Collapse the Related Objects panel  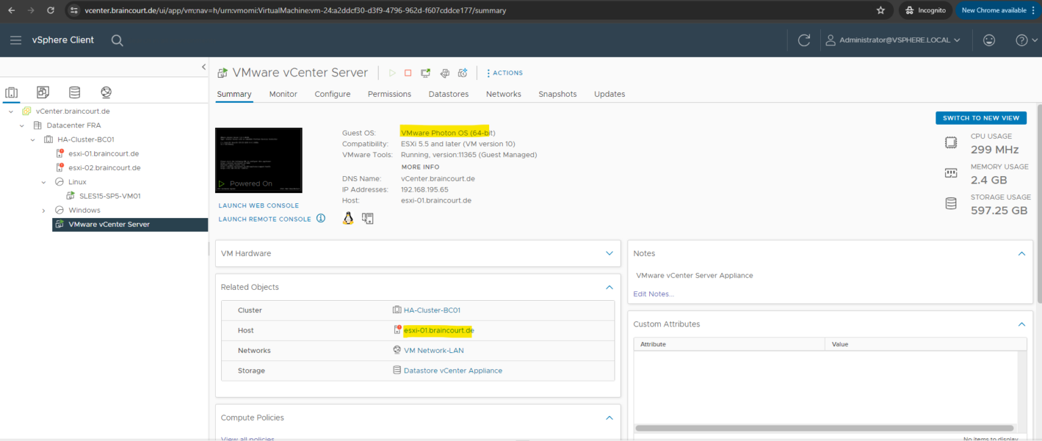point(609,287)
